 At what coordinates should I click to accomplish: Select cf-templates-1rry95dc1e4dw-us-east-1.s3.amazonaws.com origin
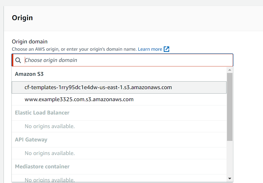click(x=119, y=87)
